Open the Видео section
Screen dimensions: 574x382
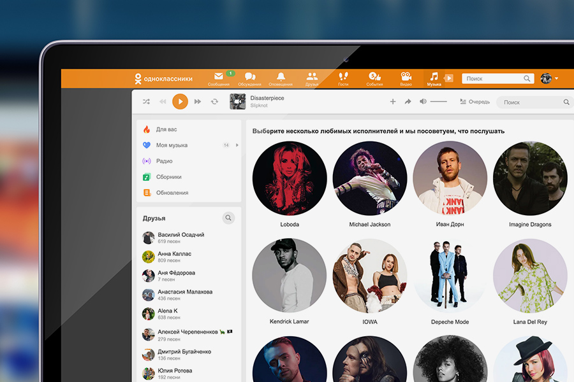click(406, 78)
